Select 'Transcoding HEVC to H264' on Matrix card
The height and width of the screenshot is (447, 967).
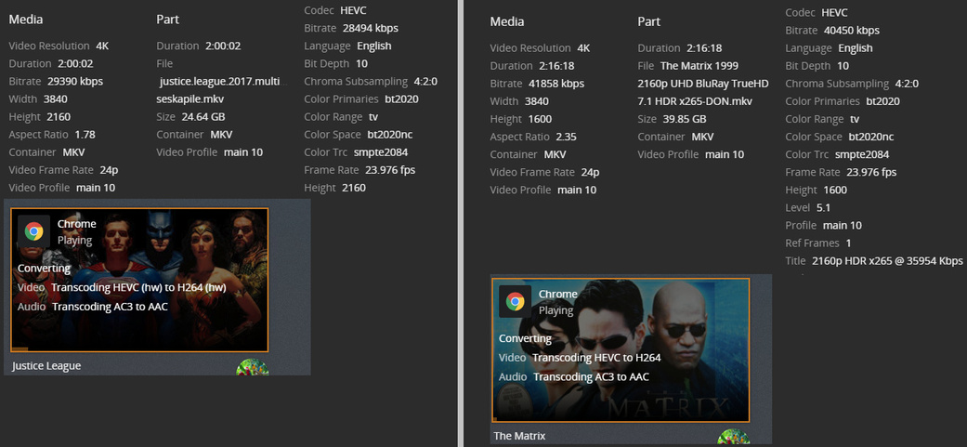(x=596, y=358)
